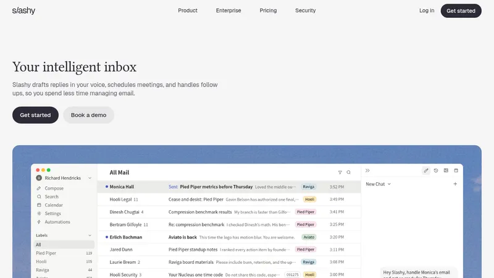
Task: Open Aviato is back email
Action: 229,237
